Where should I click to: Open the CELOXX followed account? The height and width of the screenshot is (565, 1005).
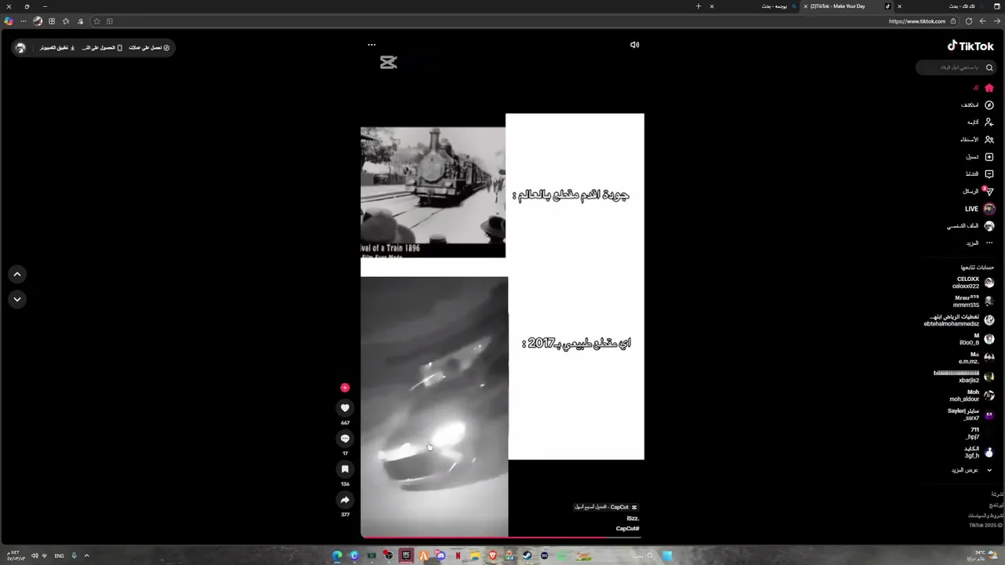click(x=974, y=282)
